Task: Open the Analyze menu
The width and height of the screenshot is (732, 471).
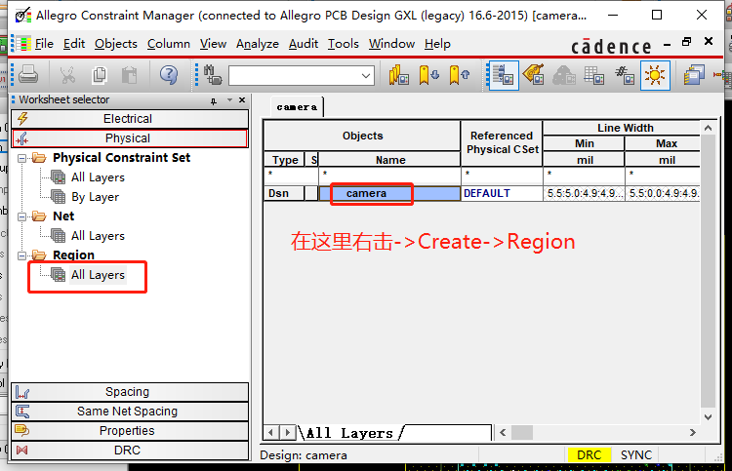Action: (x=258, y=44)
